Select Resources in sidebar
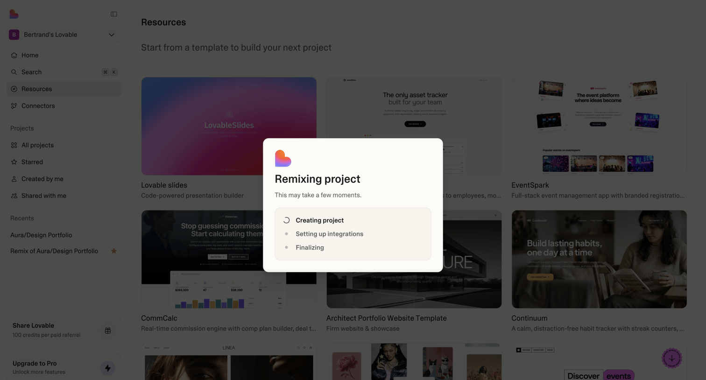Viewport: 706px width, 380px height. tap(64, 89)
